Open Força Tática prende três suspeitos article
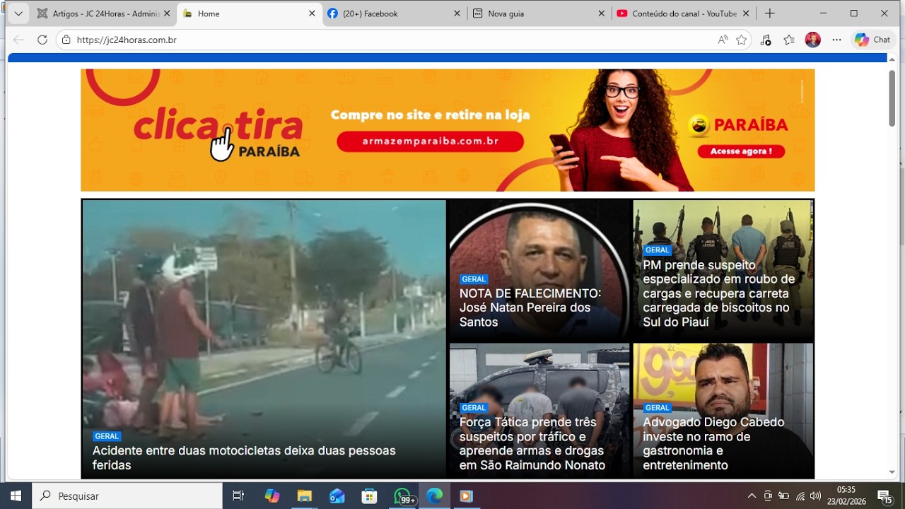The image size is (905, 509). point(532,443)
